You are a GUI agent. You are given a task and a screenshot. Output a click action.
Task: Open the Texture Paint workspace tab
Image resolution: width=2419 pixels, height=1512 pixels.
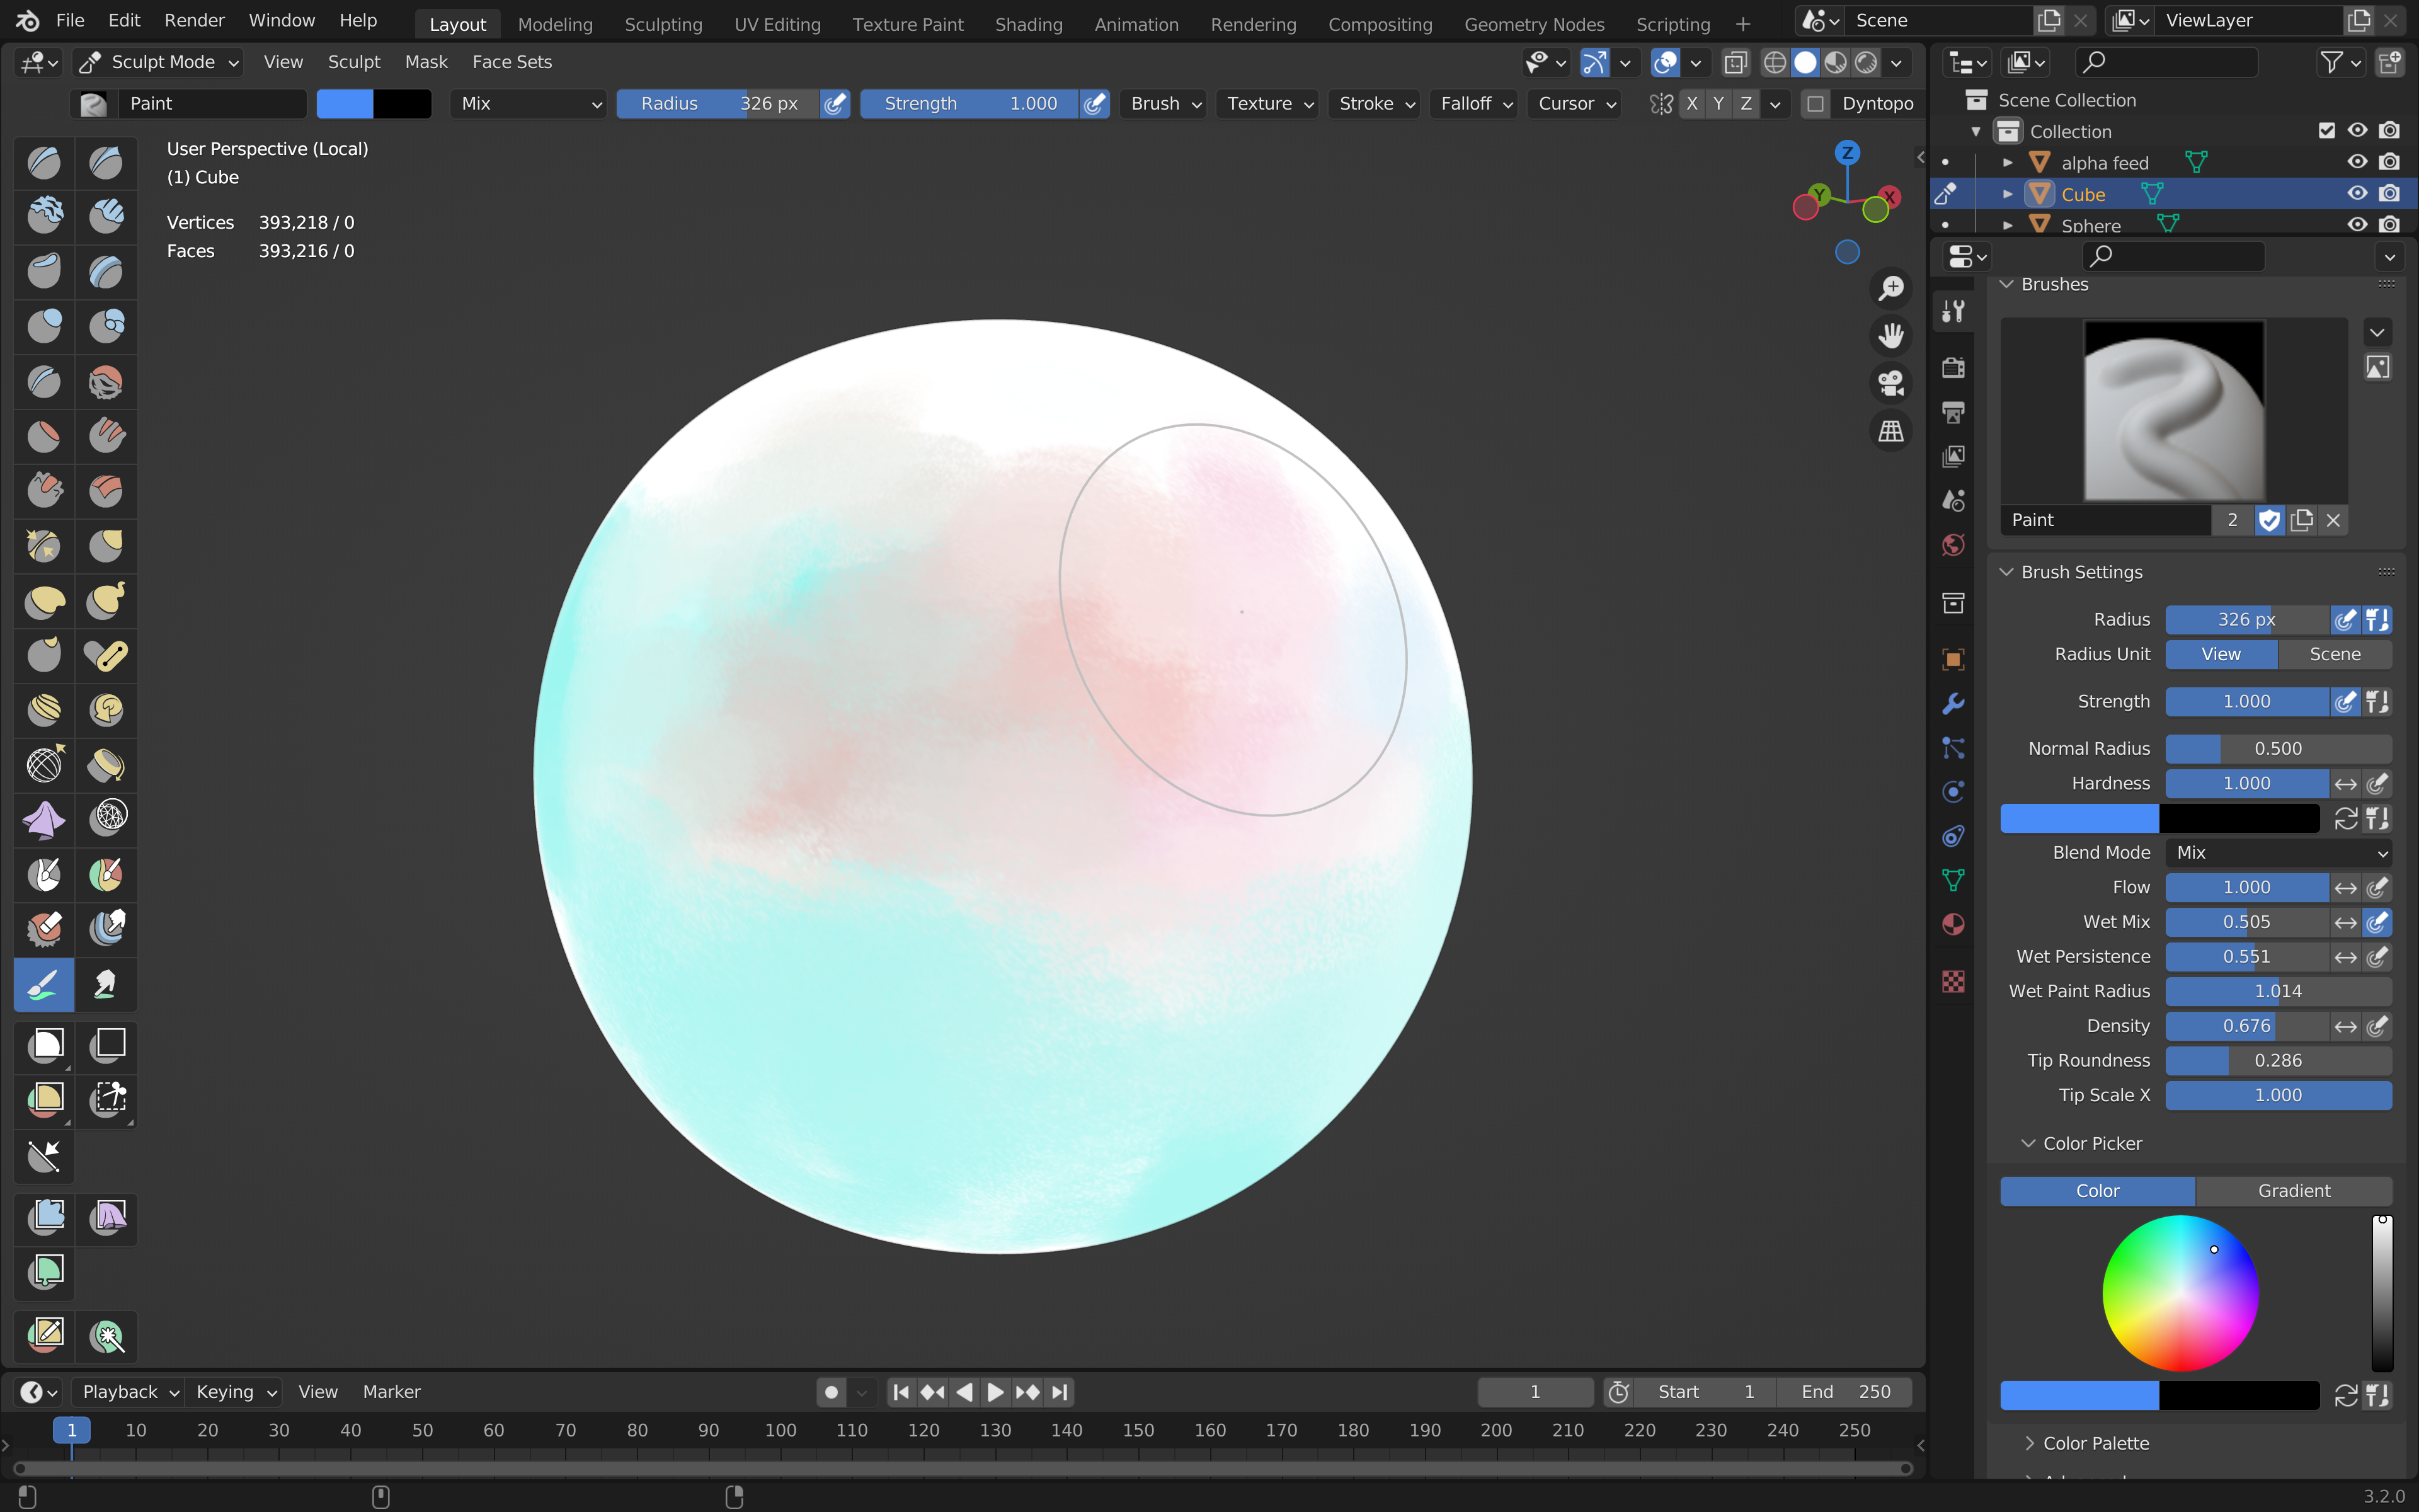[x=908, y=24]
